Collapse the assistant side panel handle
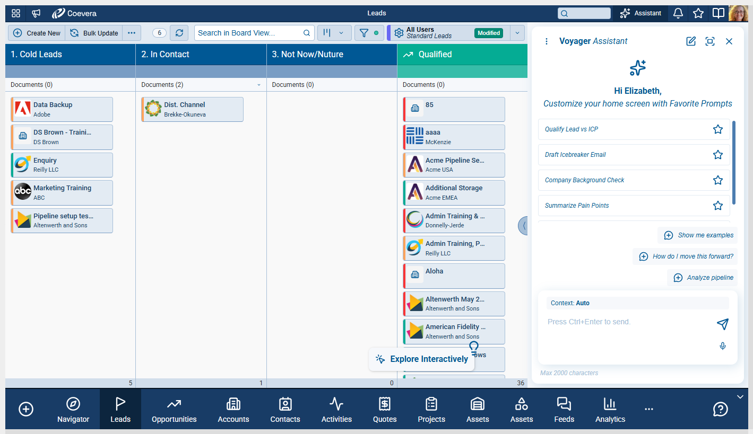The width and height of the screenshot is (753, 434). [523, 225]
